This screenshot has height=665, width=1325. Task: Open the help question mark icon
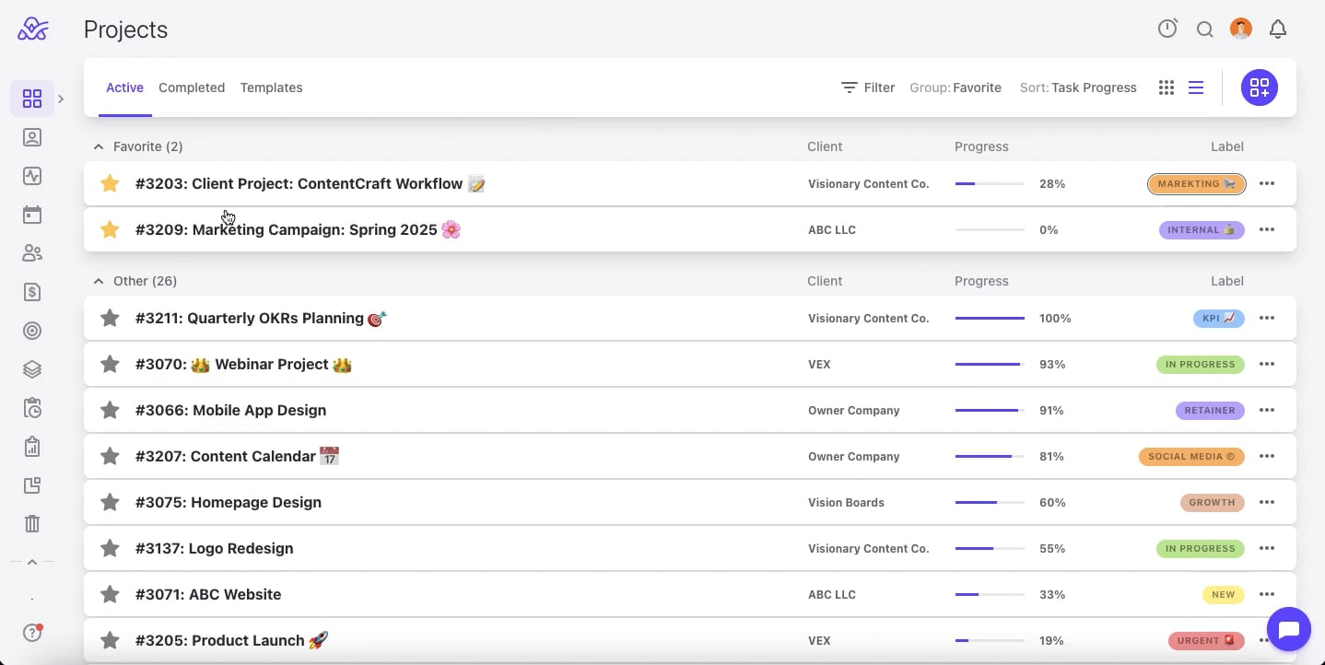pyautogui.click(x=32, y=633)
